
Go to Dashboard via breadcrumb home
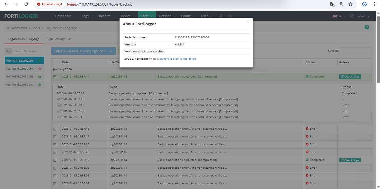(17, 28)
